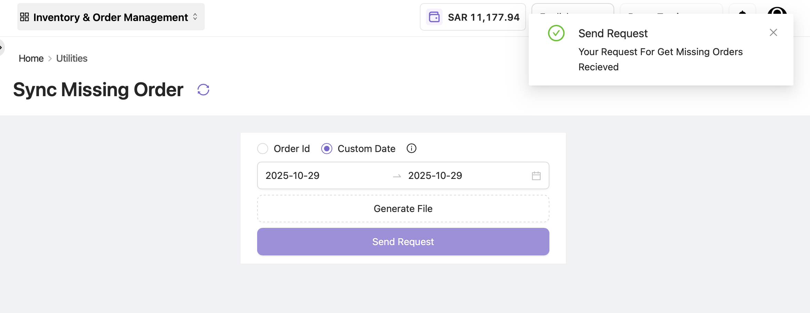This screenshot has height=313, width=810.
Task: Click the refresh icon beside Sync Missing Order
Action: (203, 90)
